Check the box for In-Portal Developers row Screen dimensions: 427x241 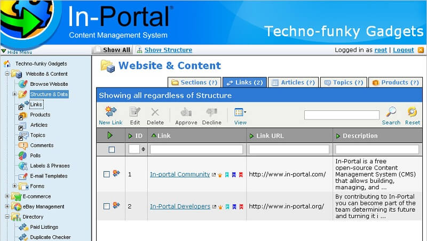[x=107, y=206]
